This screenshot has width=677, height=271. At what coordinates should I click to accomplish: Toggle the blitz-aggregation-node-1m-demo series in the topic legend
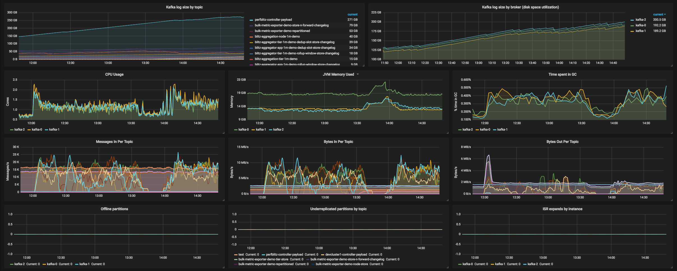point(277,36)
